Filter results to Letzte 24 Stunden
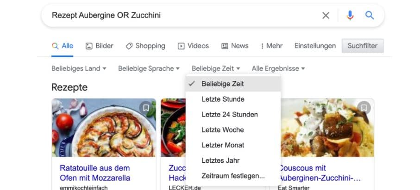Viewport: 420px width, 190px height. coord(230,114)
